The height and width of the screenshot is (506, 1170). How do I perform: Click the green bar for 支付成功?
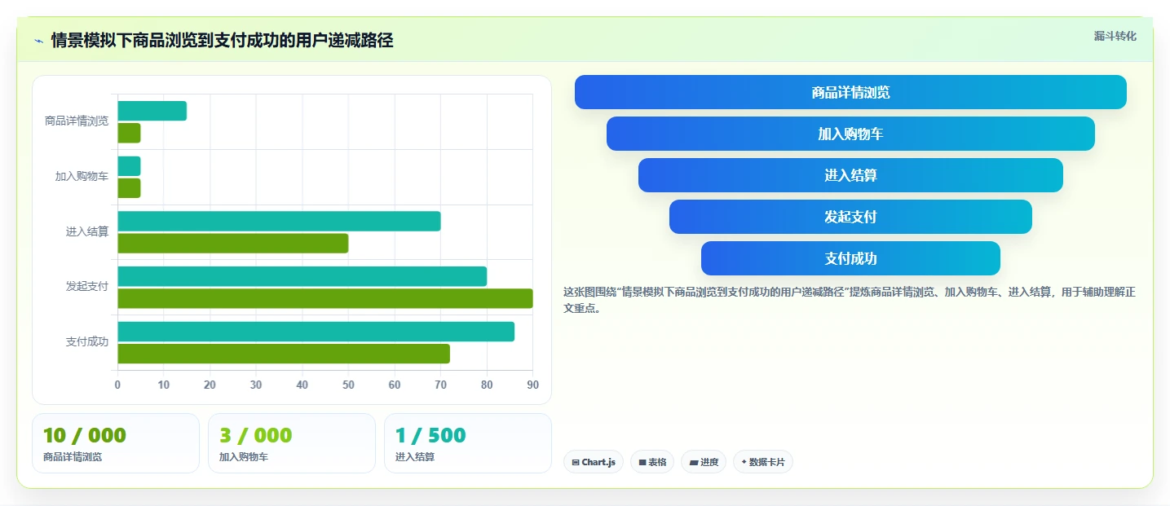[x=284, y=354]
